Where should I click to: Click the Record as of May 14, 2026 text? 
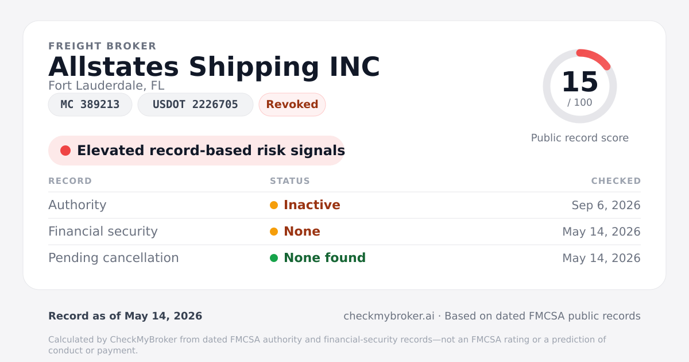(125, 316)
